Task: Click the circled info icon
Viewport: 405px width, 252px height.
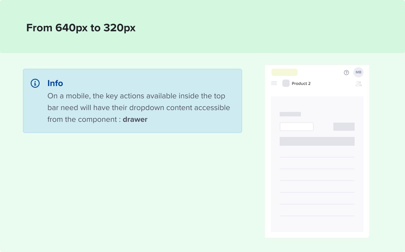Action: coord(35,83)
